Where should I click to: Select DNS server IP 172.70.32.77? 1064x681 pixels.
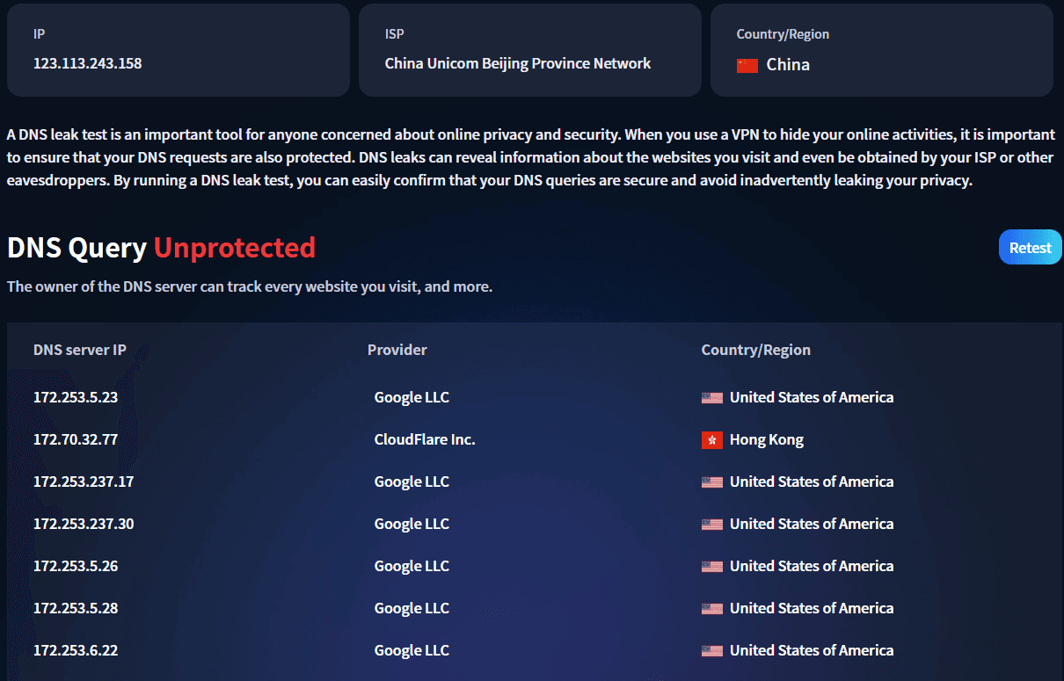76,439
